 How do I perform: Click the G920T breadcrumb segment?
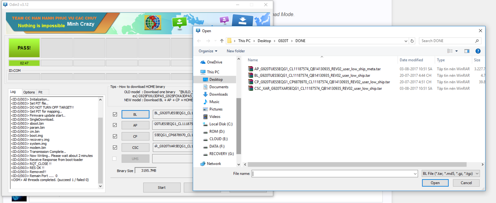pos(283,41)
